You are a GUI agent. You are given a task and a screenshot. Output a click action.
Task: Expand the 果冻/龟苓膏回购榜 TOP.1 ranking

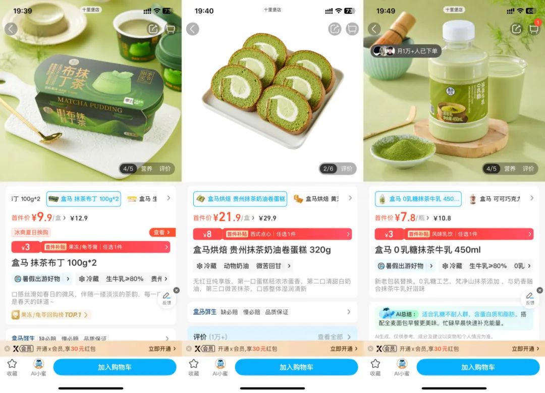click(51, 315)
